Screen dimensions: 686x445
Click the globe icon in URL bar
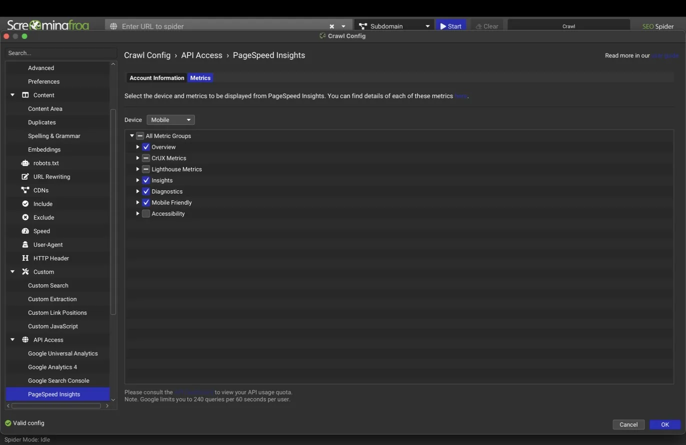click(113, 26)
